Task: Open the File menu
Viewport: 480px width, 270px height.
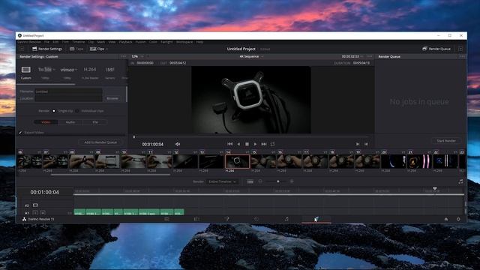Action: [x=46, y=42]
